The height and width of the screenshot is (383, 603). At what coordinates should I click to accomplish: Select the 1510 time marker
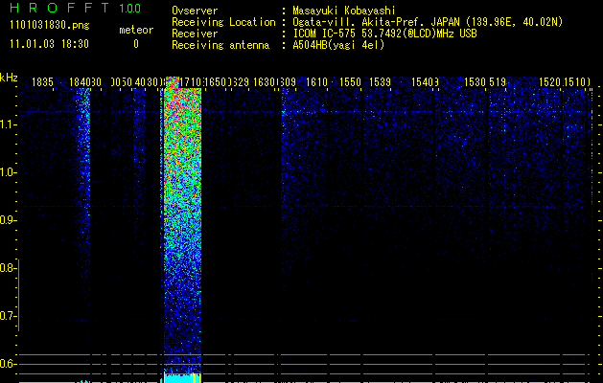click(575, 82)
